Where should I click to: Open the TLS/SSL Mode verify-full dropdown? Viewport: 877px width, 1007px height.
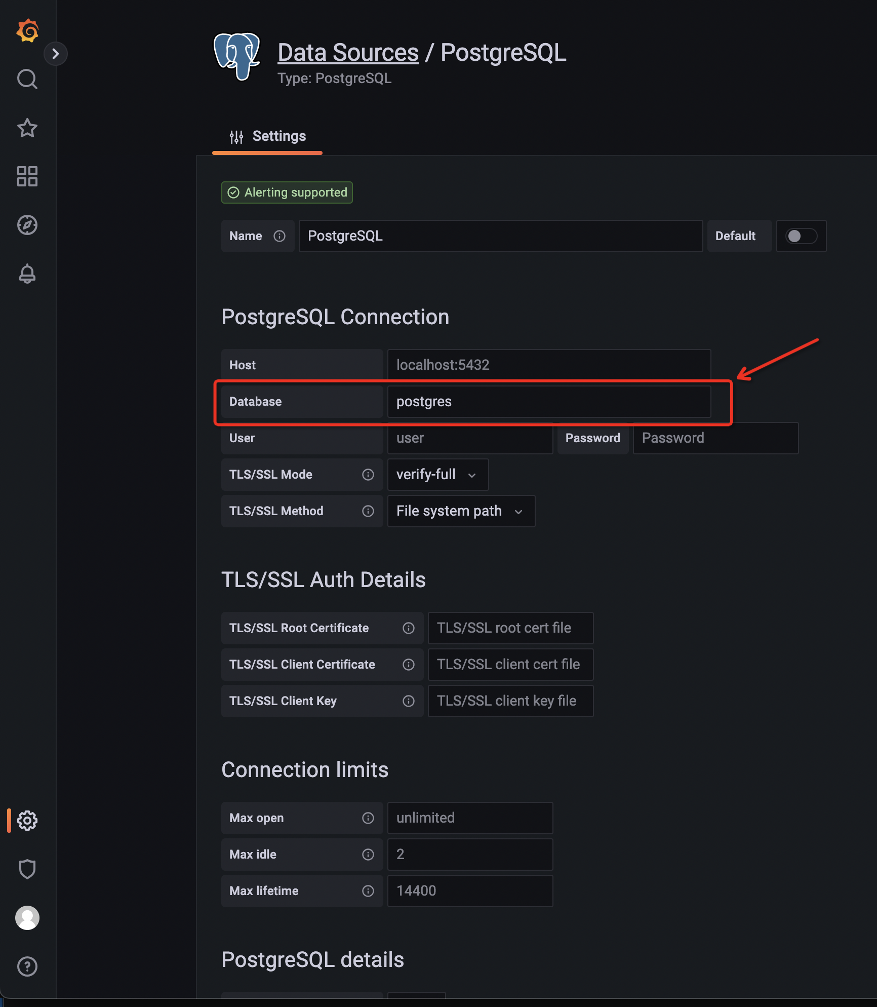click(x=438, y=475)
